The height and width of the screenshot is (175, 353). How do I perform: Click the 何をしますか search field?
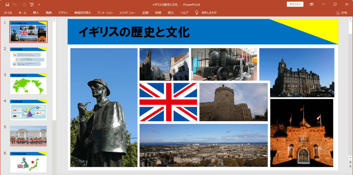[209, 13]
